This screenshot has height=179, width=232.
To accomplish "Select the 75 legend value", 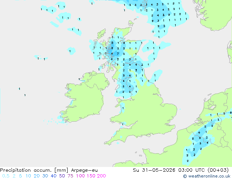I will coord(70,176).
